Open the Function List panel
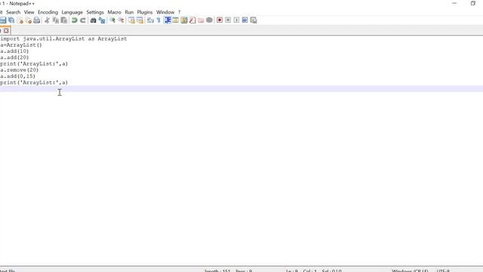The height and width of the screenshot is (272, 483). pos(192,20)
